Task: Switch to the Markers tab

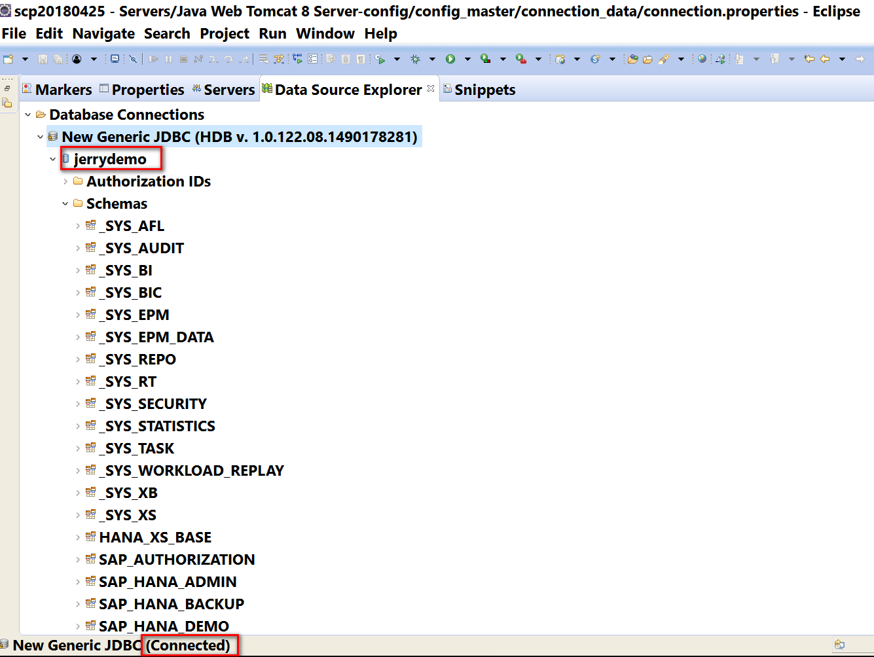Action: tap(57, 90)
